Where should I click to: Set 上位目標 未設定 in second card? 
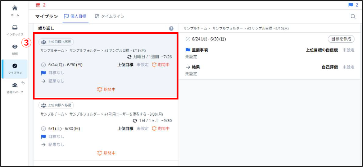coord(142,129)
